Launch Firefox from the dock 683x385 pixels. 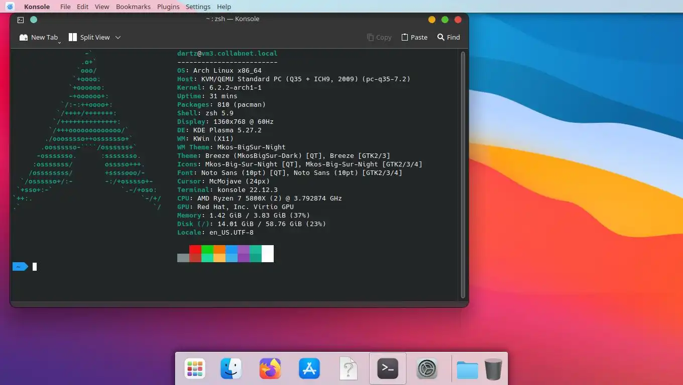(270, 369)
